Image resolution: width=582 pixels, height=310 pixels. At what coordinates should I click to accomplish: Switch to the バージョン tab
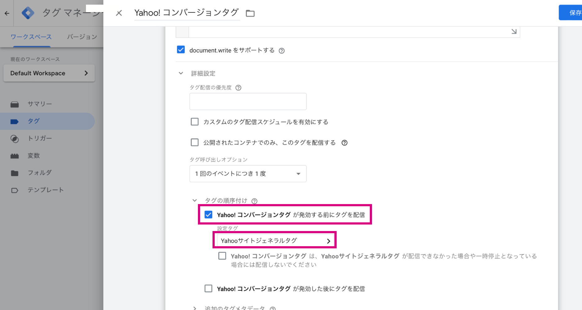click(x=82, y=37)
